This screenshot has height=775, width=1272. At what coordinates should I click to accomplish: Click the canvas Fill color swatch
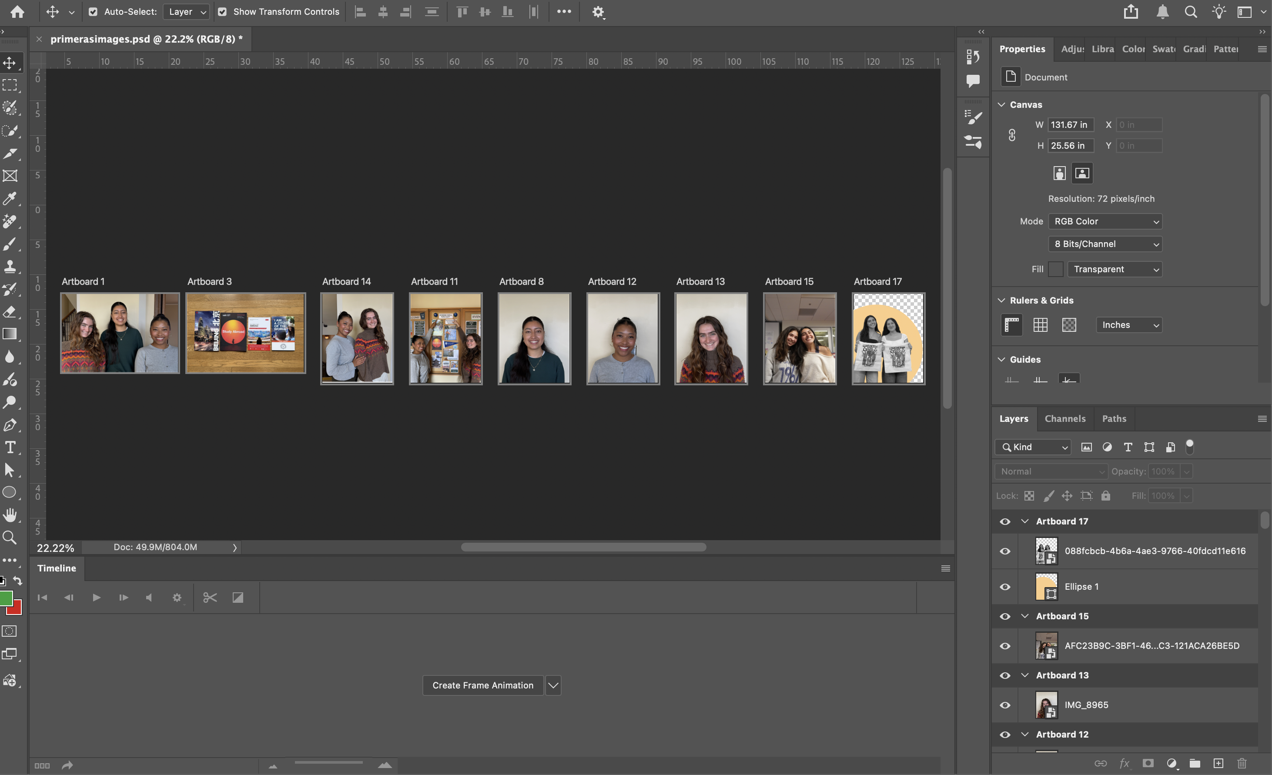coord(1055,269)
